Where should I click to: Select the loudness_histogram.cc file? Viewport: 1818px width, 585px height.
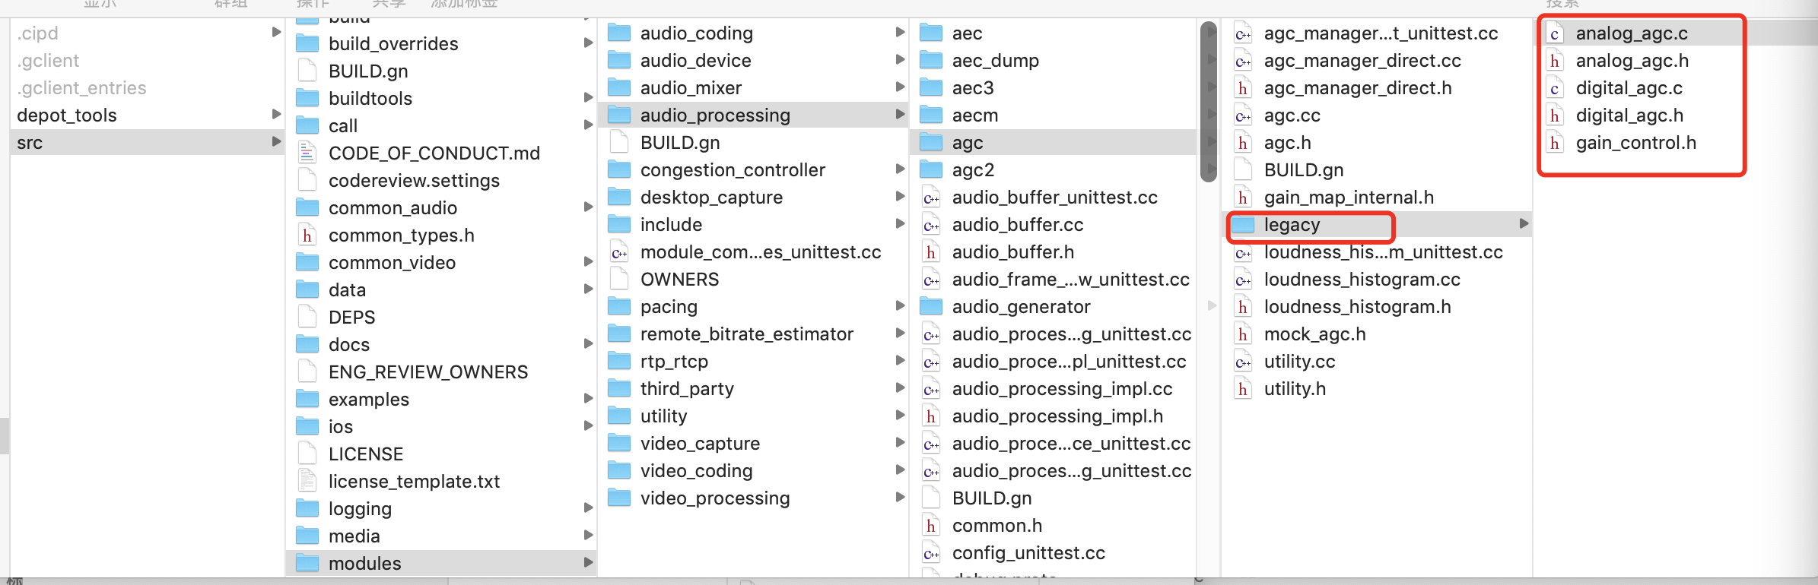coord(1362,280)
